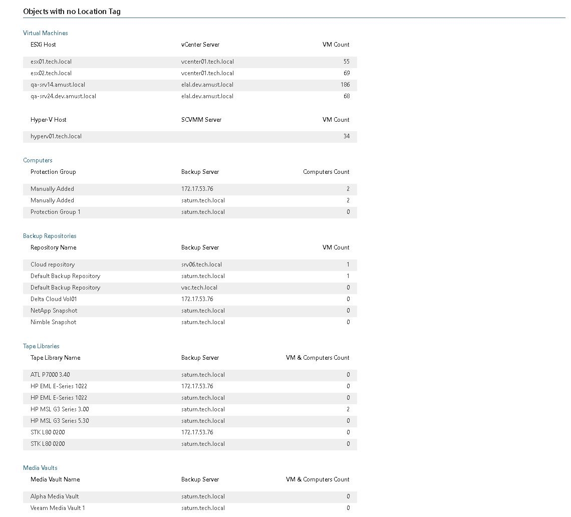Click srv06.tech.local backup server cell
The height and width of the screenshot is (517, 571).
point(202,265)
